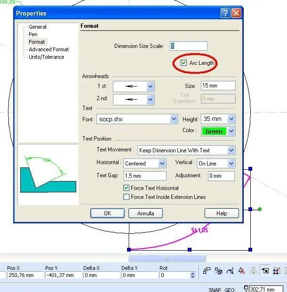Expand the Font dropdown showing isocp.shx
This screenshot has height=292, width=287.
coord(174,119)
